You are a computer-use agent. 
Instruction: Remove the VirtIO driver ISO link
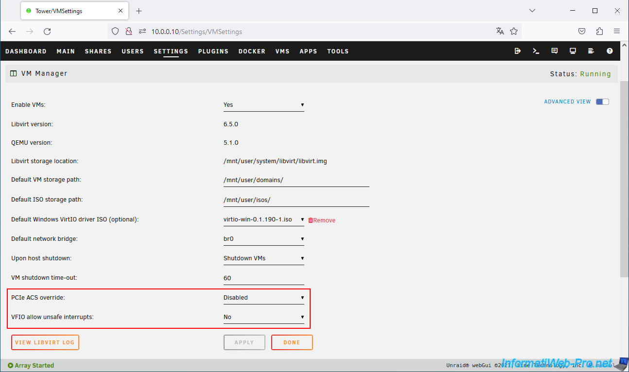pos(322,220)
